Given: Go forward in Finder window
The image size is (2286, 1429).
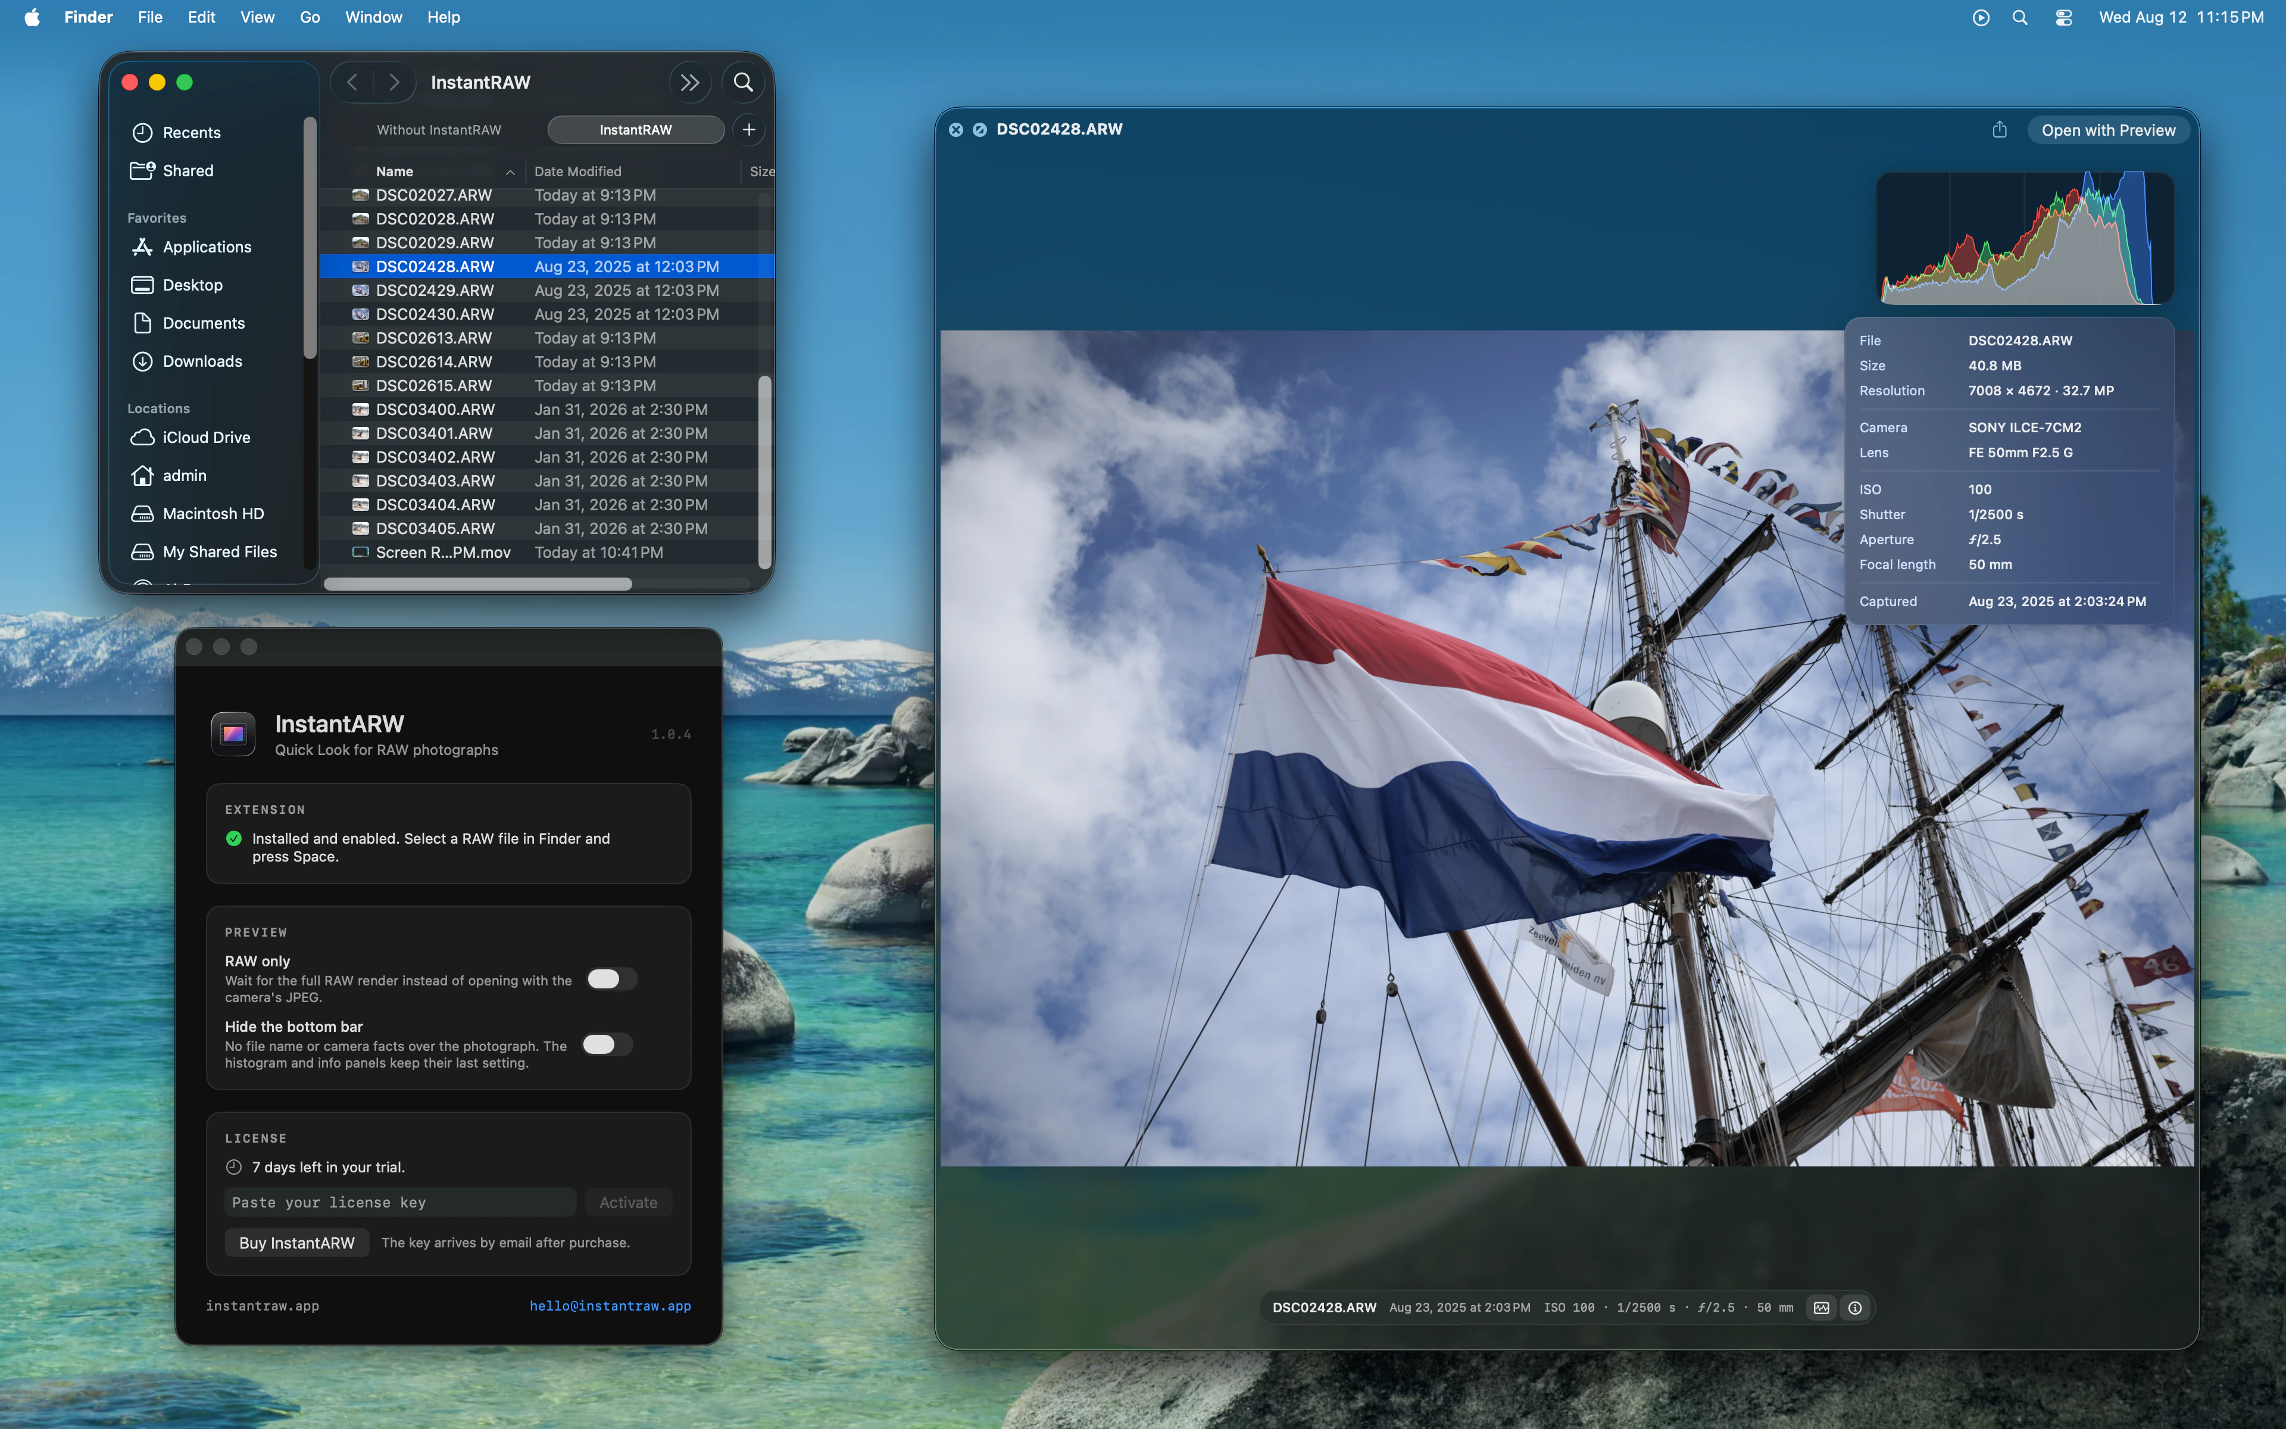Looking at the screenshot, I should click(395, 82).
